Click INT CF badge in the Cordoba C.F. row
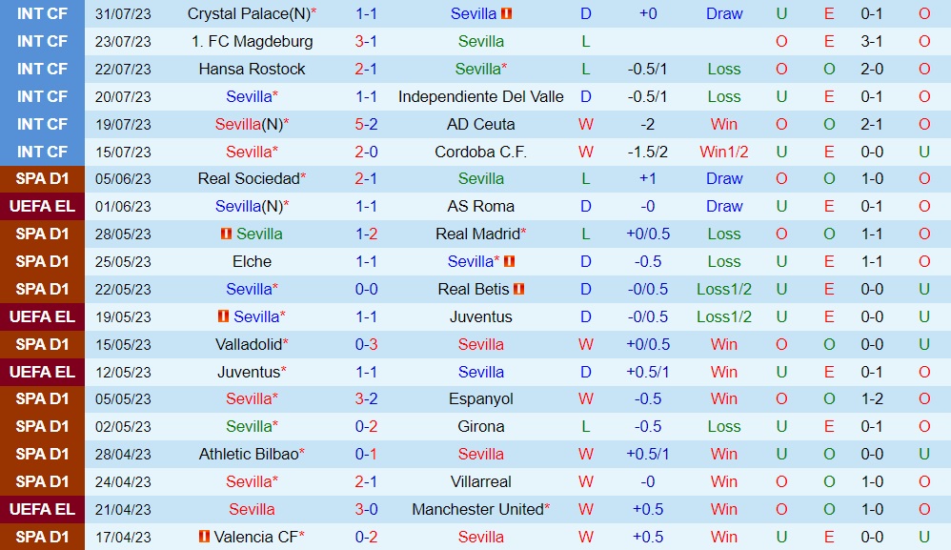The image size is (951, 550). pos(43,152)
